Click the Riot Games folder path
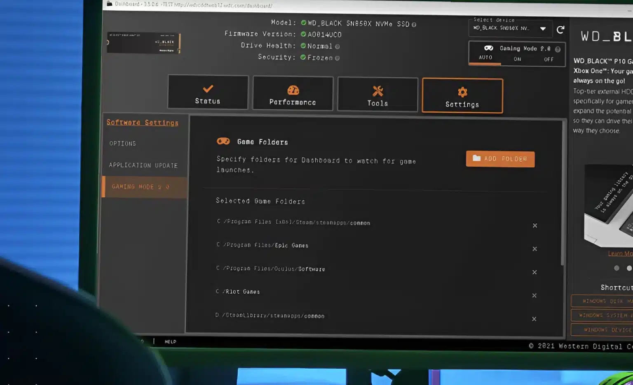Viewport: 633px width, 385px height. click(x=238, y=292)
